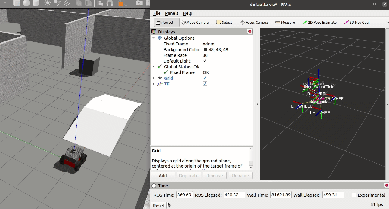Insert a box shape in Gazebo

17,3
